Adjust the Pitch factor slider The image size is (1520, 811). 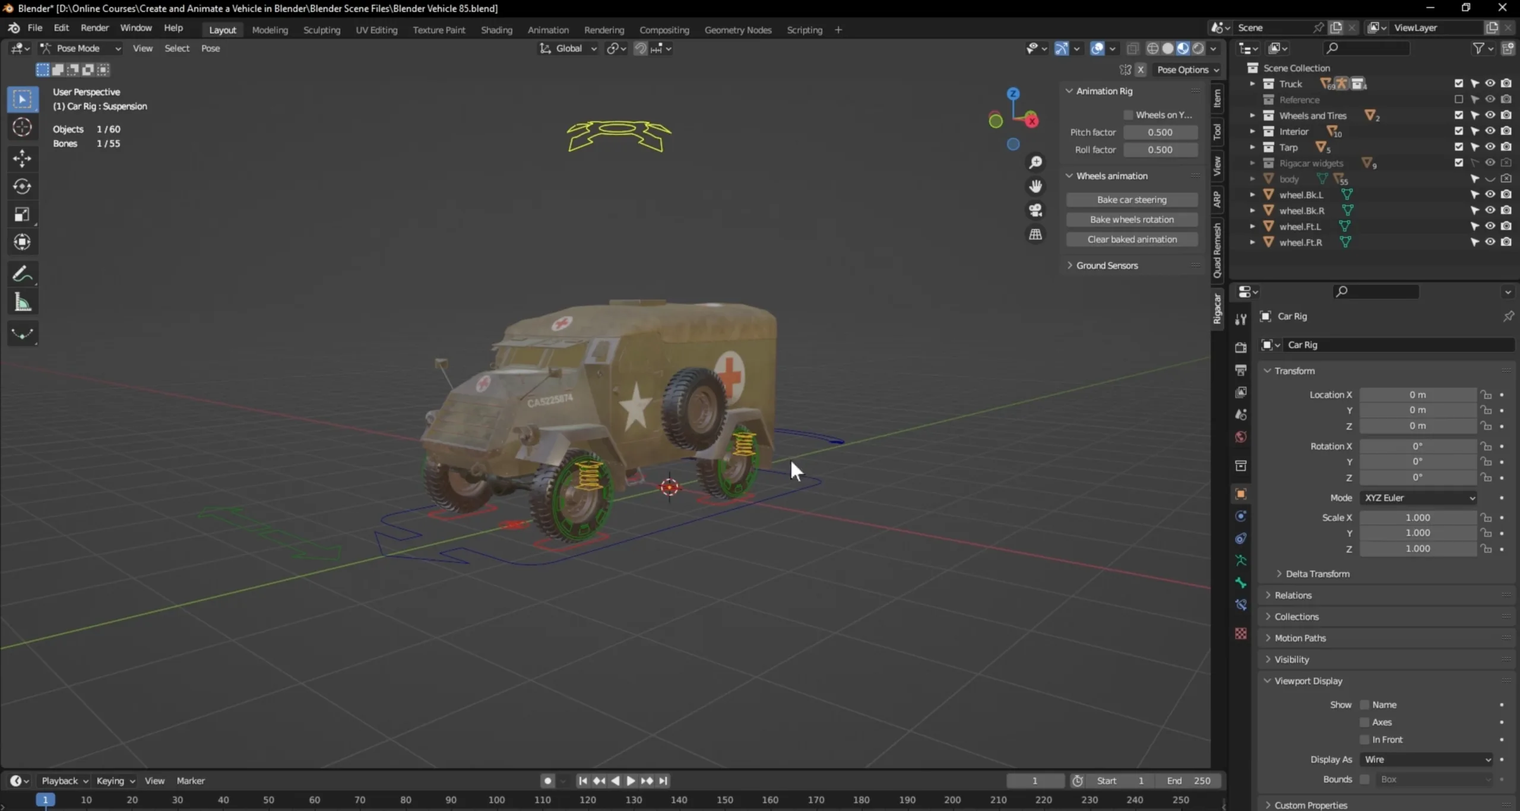pos(1160,132)
